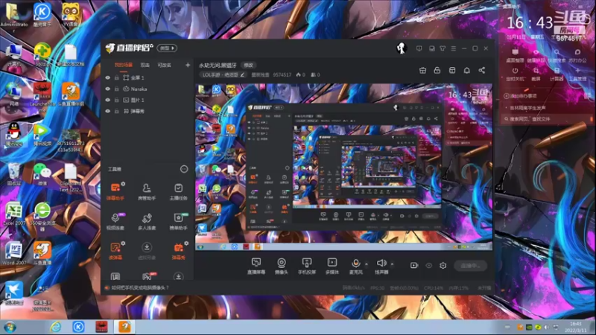Screen dimensions: 596x335
Task: Switch to the 可改名 scene tab
Action: click(x=164, y=65)
